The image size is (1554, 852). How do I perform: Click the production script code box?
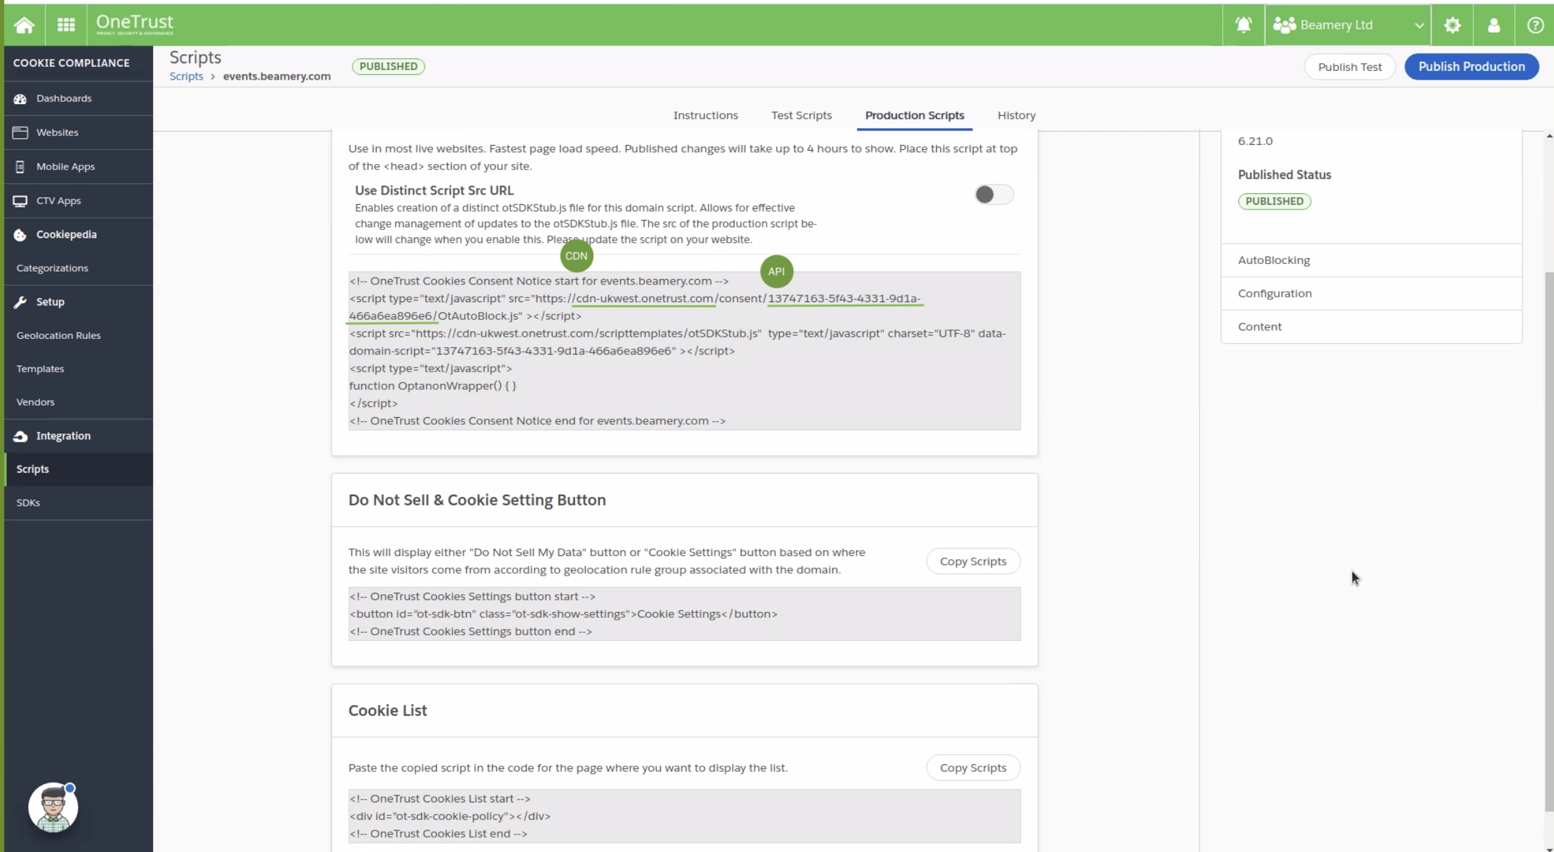point(684,351)
